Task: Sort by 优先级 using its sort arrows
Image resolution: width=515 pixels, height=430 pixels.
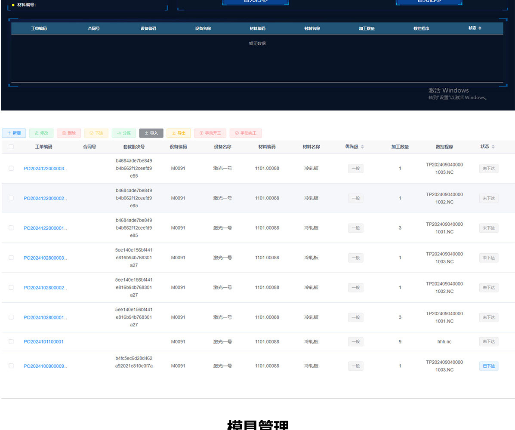Action: click(x=362, y=147)
